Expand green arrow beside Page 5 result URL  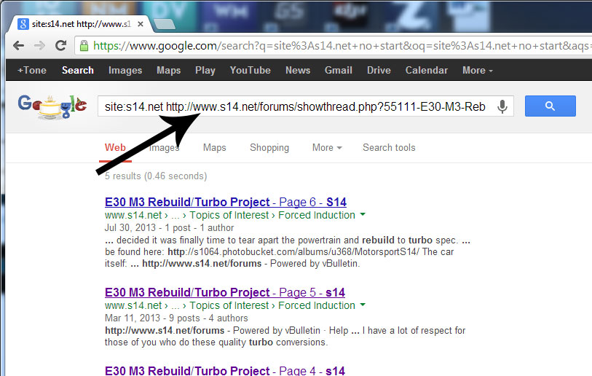363,305
